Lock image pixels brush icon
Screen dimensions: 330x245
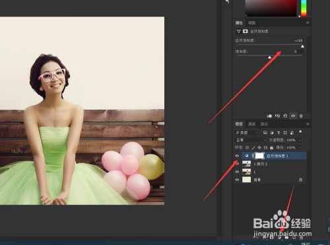[253, 147]
